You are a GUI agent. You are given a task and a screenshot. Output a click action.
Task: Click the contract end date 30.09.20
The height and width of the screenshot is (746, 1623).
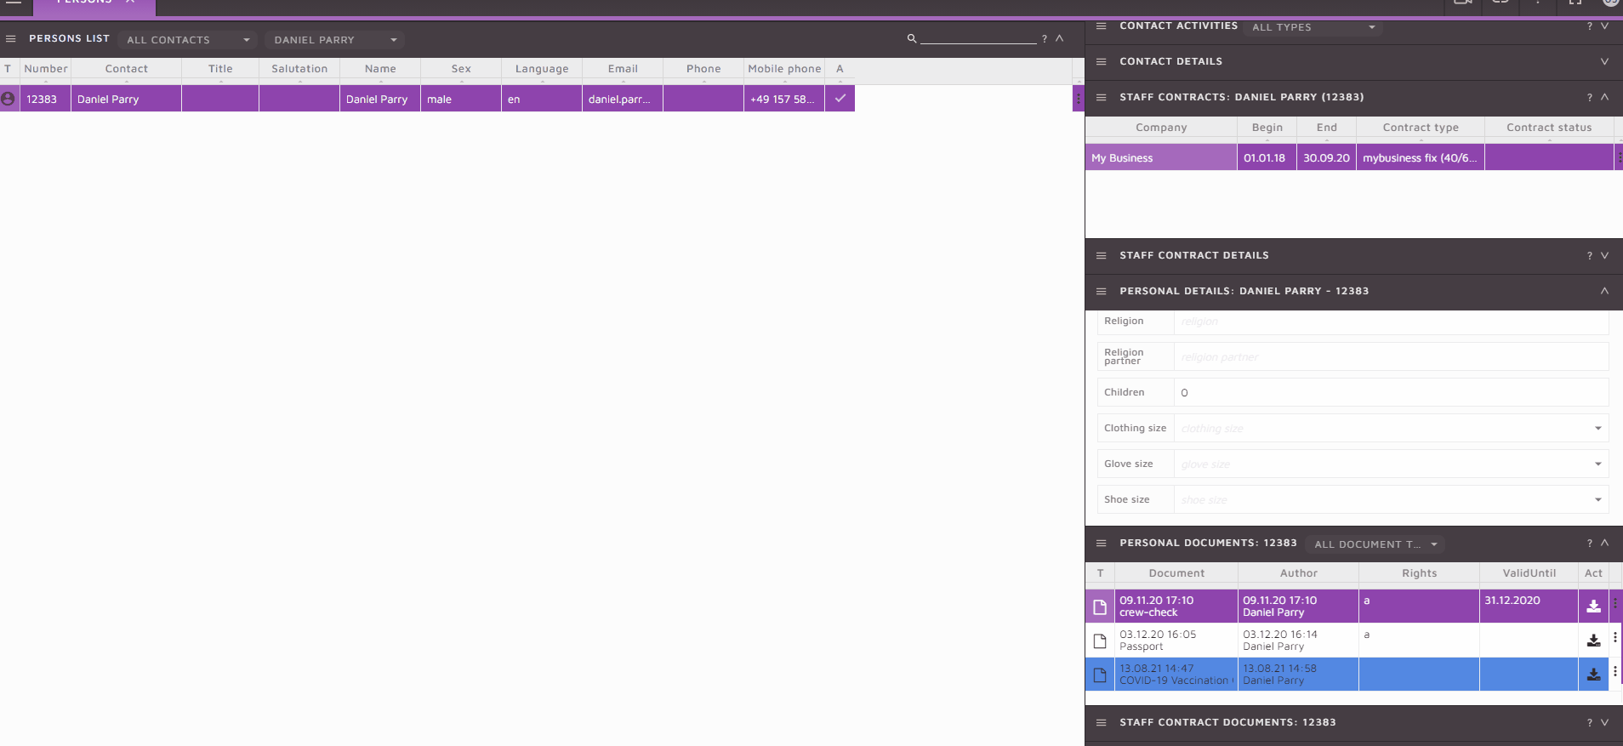[x=1327, y=157]
